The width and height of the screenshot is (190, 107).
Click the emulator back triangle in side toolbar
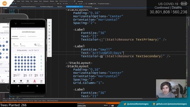[x=49, y=45]
